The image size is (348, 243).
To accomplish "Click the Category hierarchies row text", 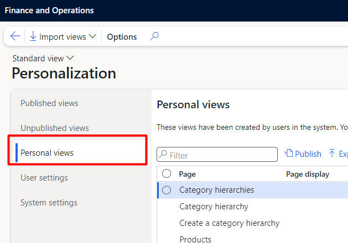I will click(x=217, y=190).
